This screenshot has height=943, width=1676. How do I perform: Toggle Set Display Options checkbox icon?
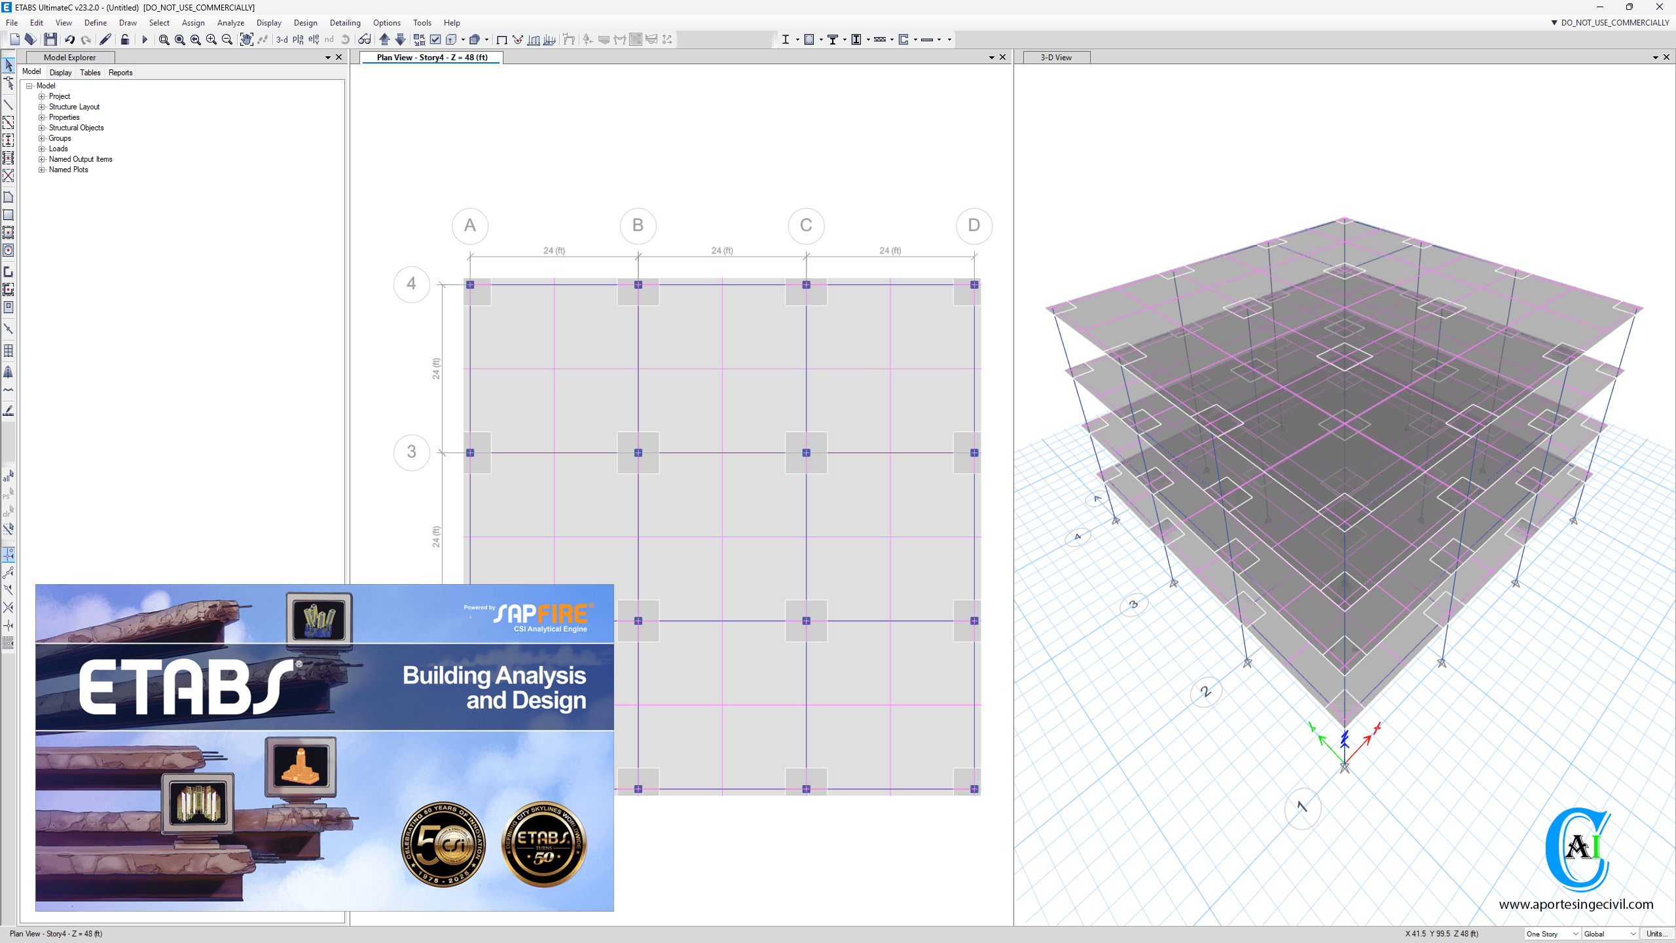tap(435, 39)
